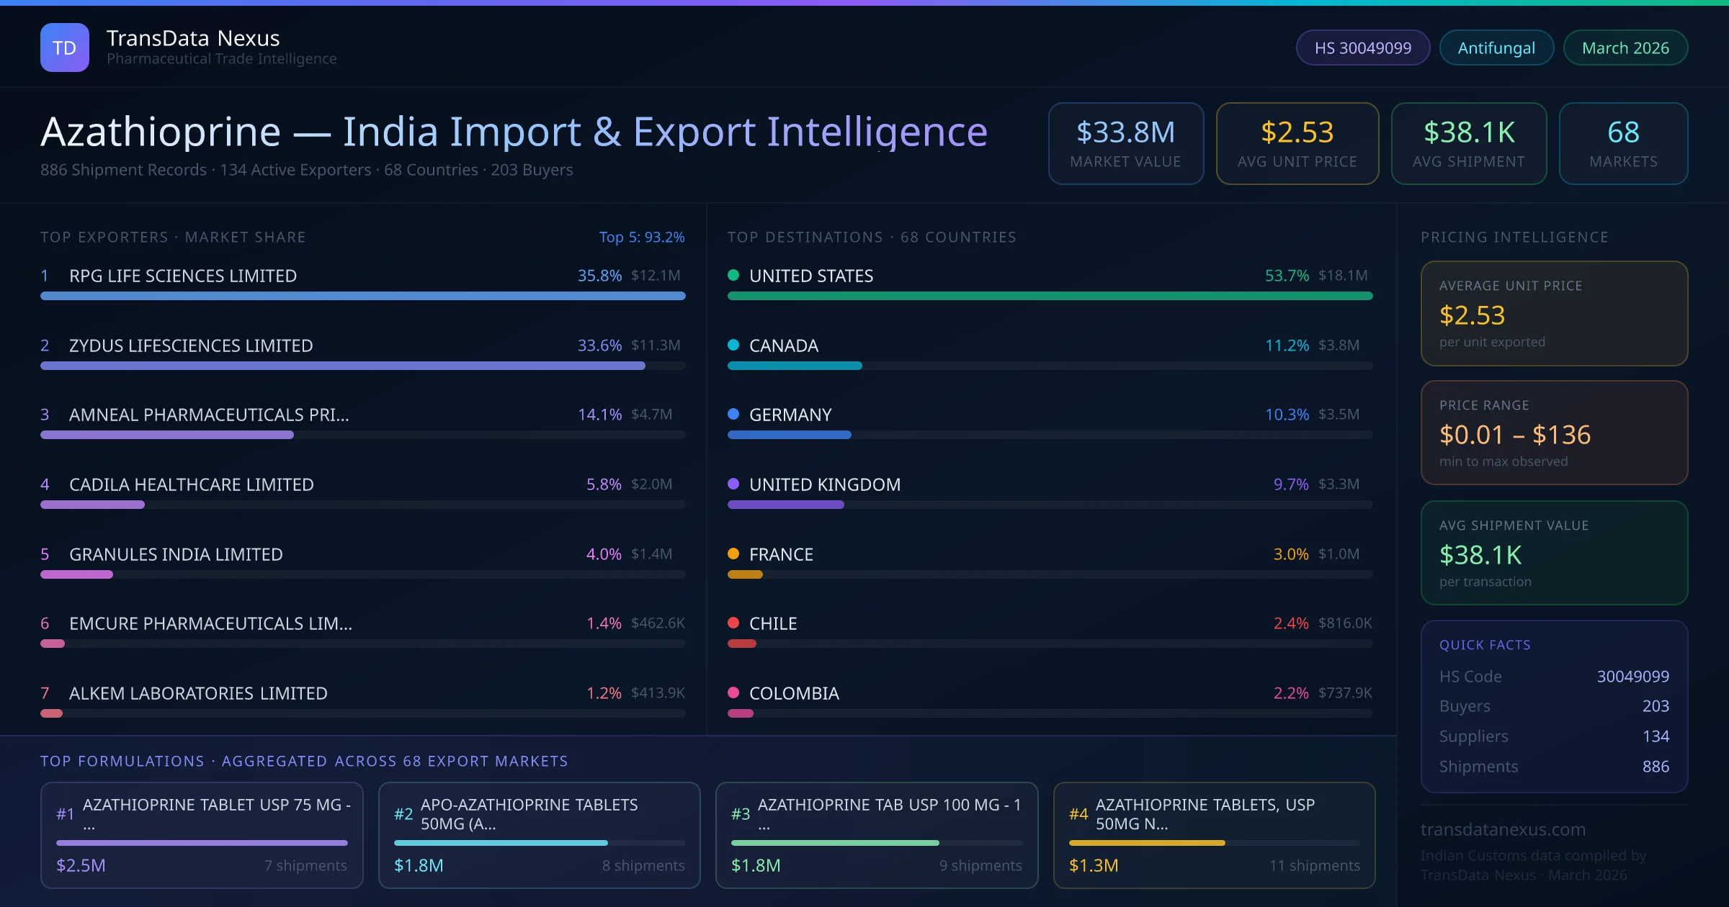Open the Price Range $0.01 – $136 card
This screenshot has width=1729, height=907.
1554,433
